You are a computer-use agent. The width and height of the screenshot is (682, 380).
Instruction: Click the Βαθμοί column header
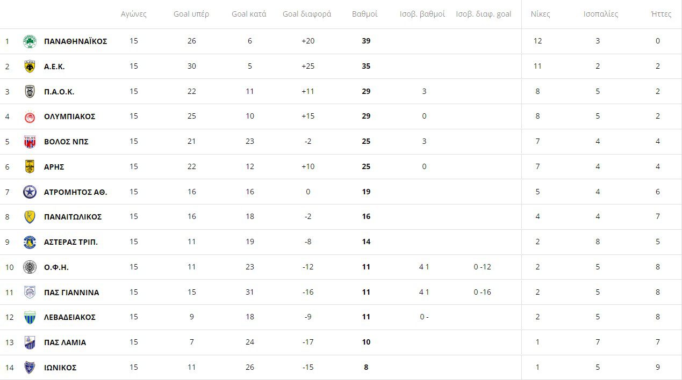pos(365,14)
